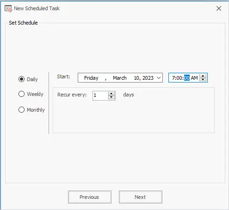Screen dimensions: 229x210
Task: Click the Recur every days input field
Action: coord(100,95)
